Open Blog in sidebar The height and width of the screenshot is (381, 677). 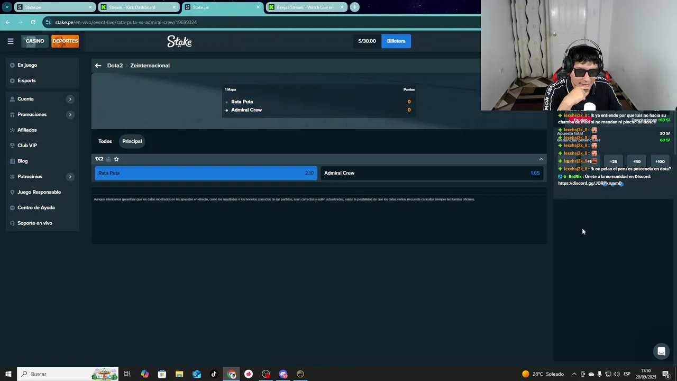coord(22,161)
